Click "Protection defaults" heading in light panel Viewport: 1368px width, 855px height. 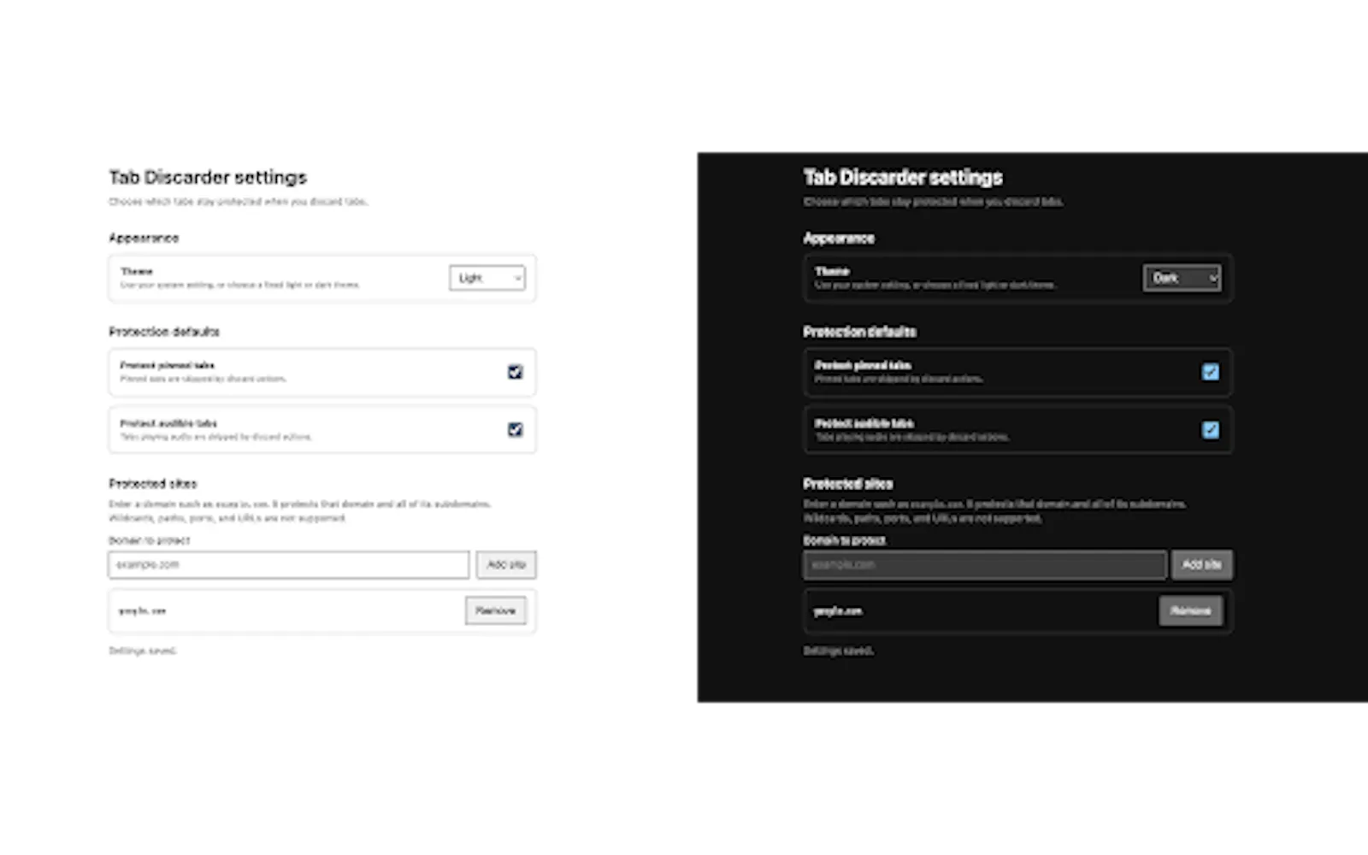point(164,332)
